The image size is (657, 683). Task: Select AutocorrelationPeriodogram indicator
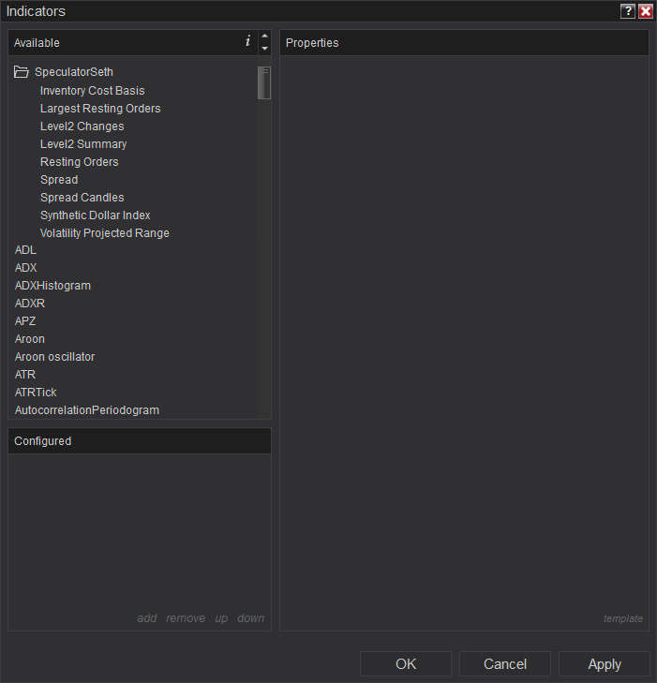point(87,410)
